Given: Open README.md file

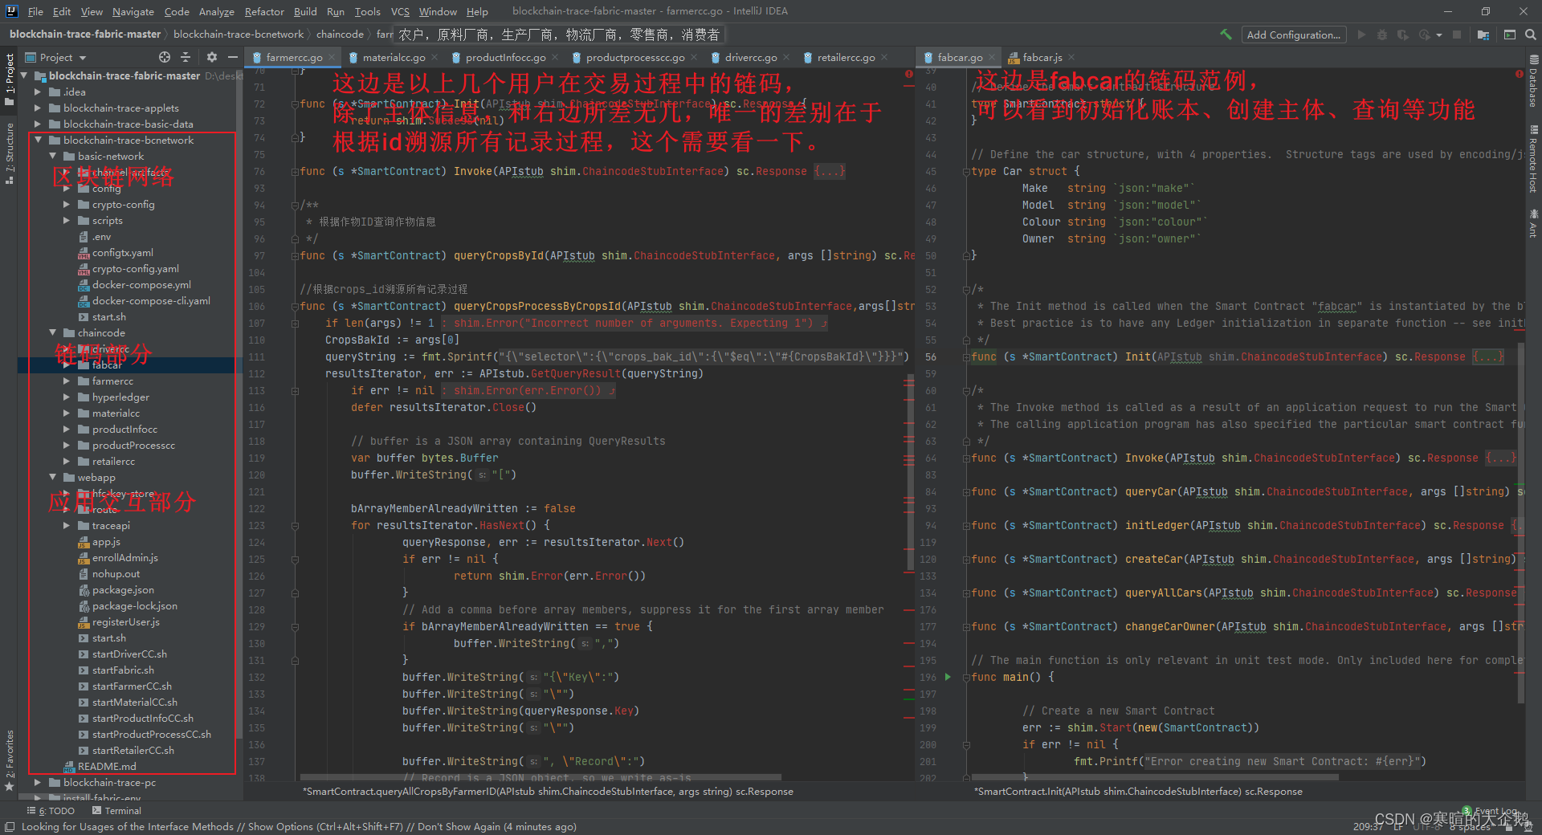Looking at the screenshot, I should coord(107,767).
